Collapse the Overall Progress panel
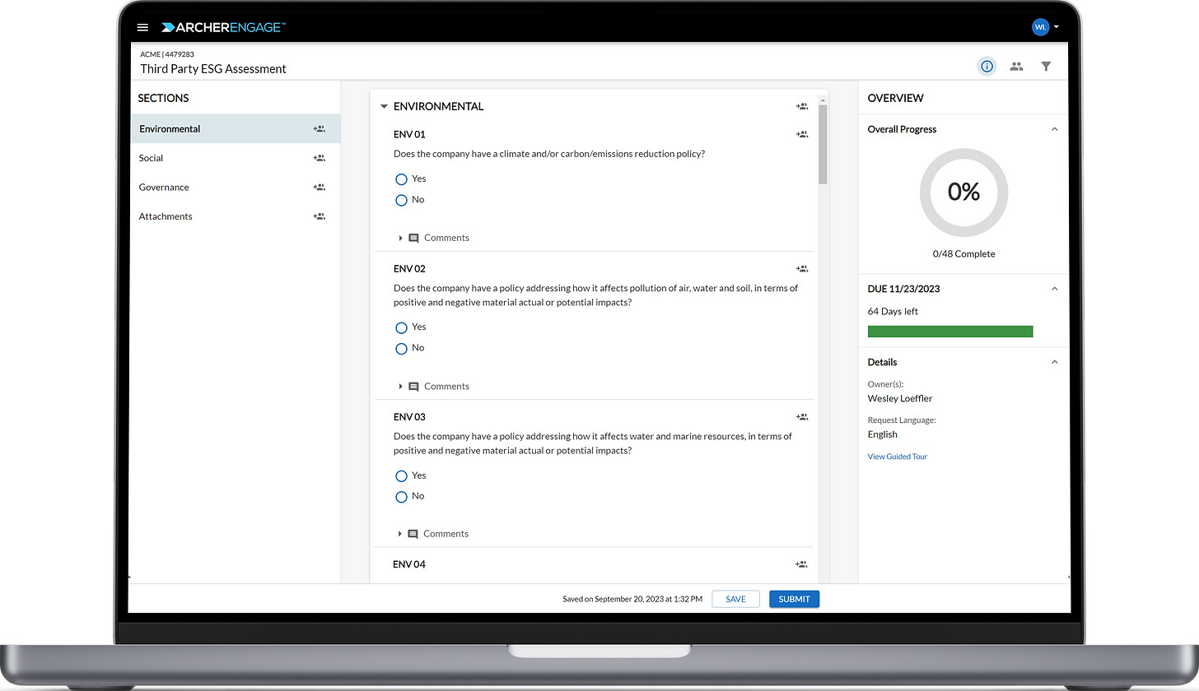This screenshot has width=1199, height=691. click(1054, 129)
